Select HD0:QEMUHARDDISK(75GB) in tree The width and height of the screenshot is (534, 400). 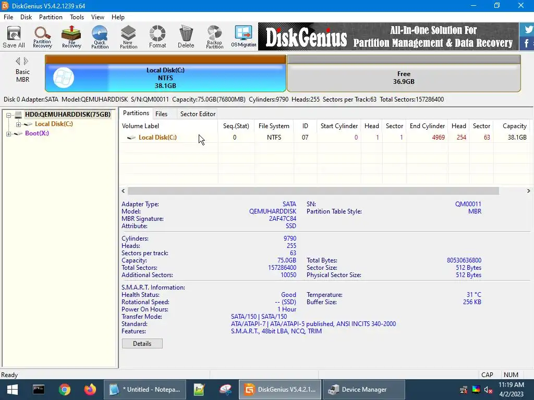[68, 114]
